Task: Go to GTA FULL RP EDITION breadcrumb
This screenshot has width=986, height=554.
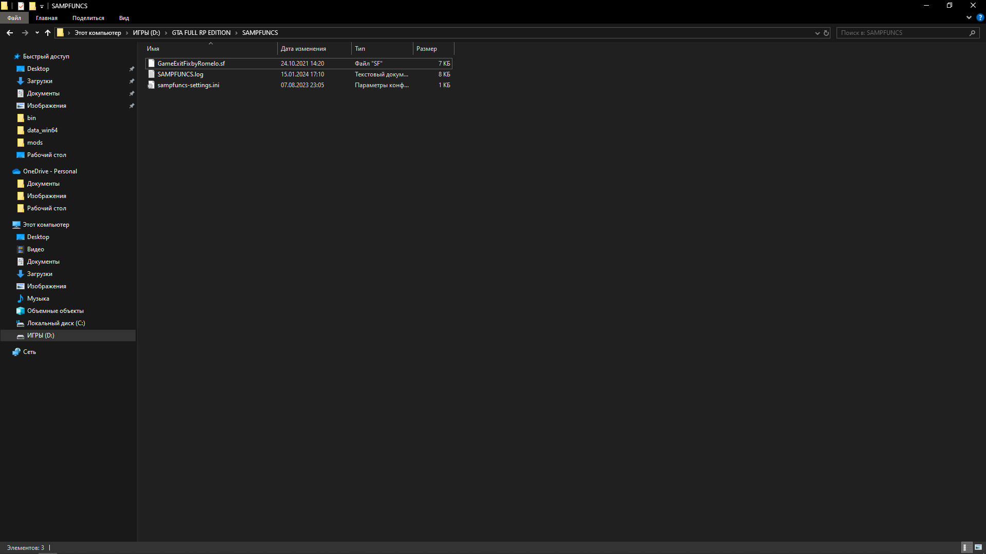Action: click(201, 33)
